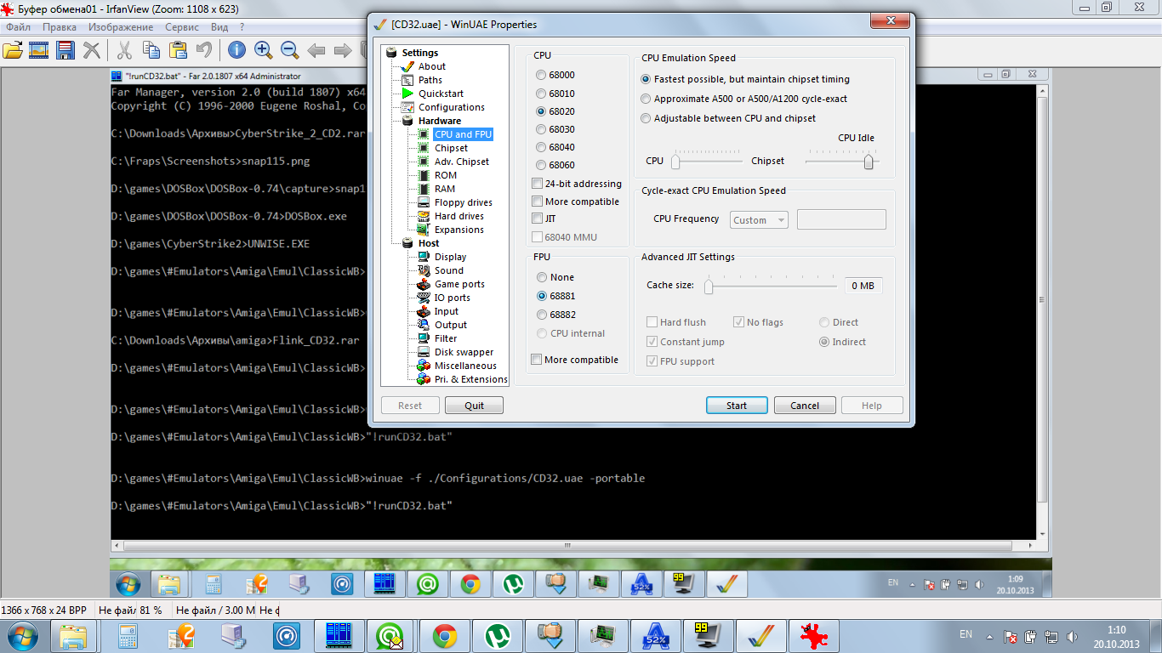The image size is (1162, 653).
Task: Click the CPU Idle slider handle
Action: [869, 162]
